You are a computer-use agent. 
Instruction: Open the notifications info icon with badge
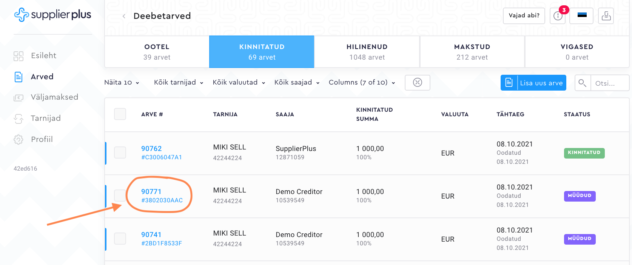[558, 16]
